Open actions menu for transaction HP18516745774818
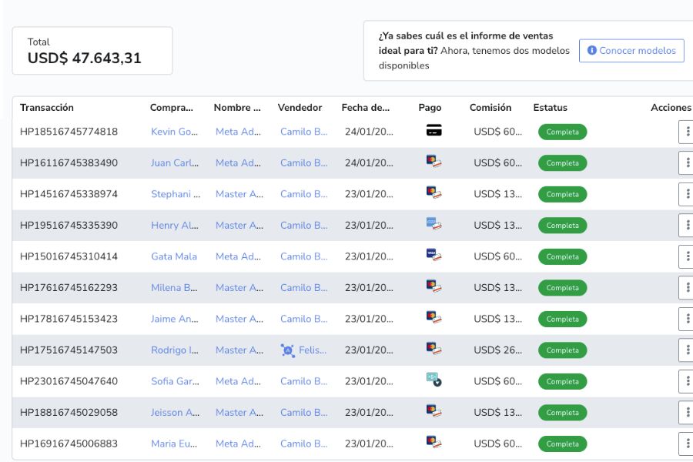Viewport: 693px width, 462px height. pos(685,132)
